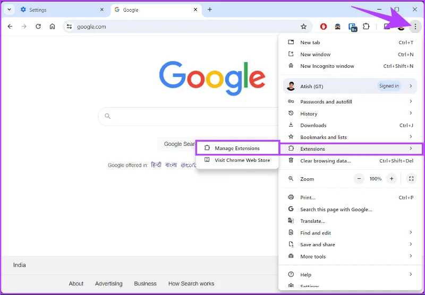Viewport: 425px width, 295px height.
Task: Open the home page button
Action: (x=52, y=27)
